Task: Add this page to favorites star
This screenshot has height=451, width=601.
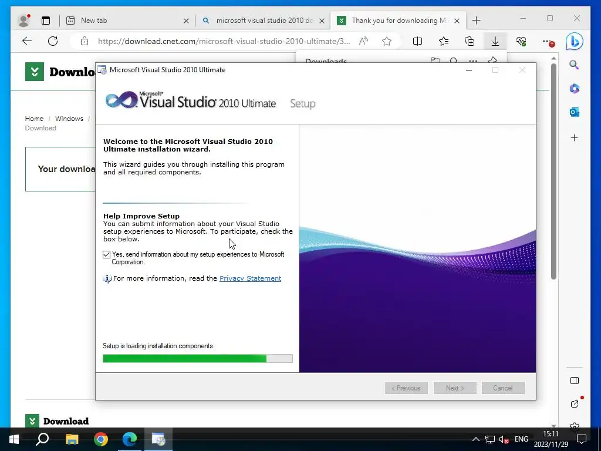Action: click(x=387, y=42)
